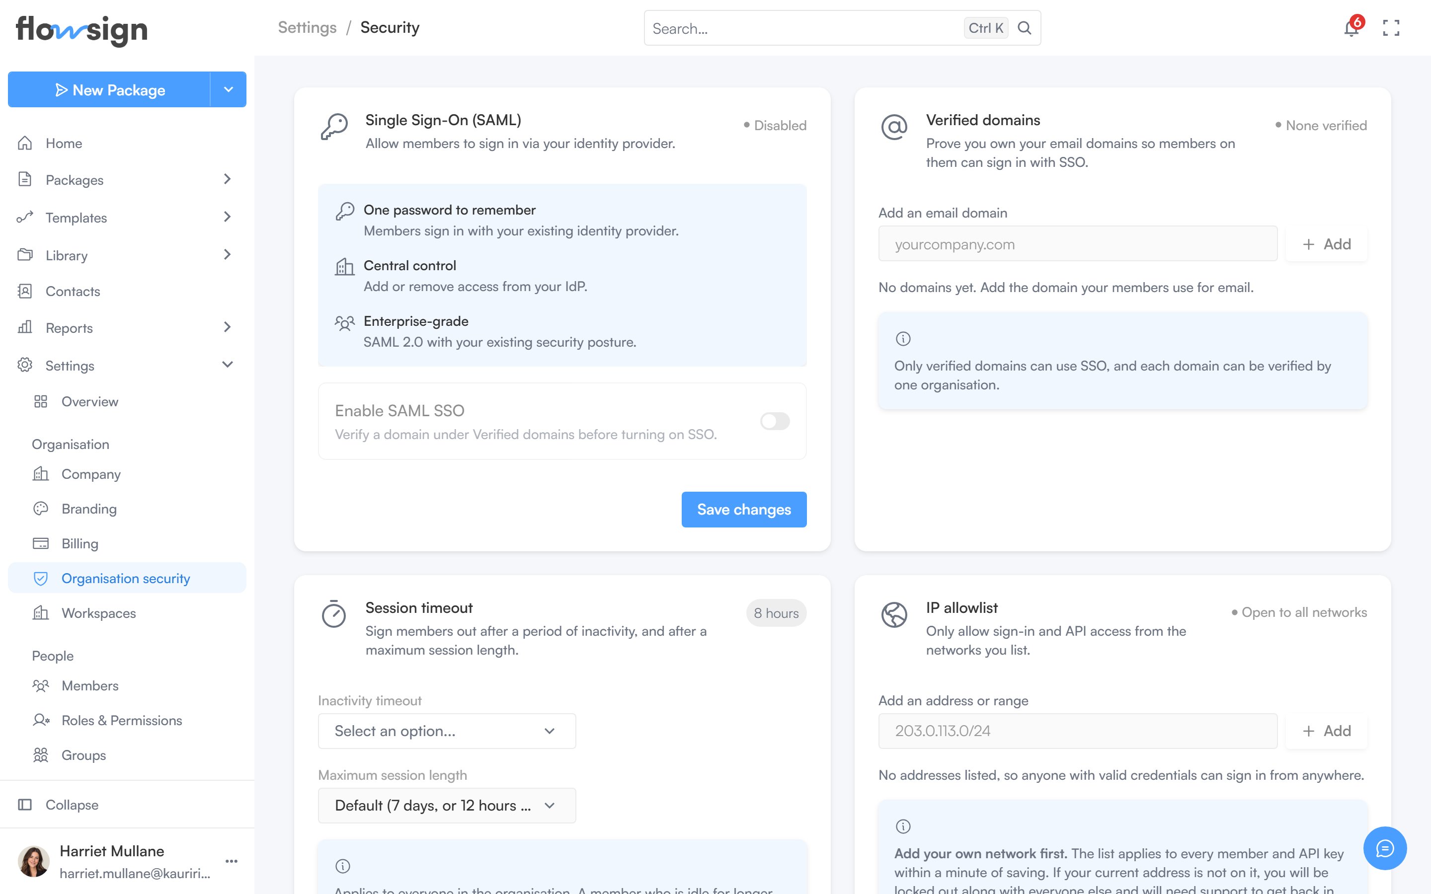The width and height of the screenshot is (1431, 894).
Task: Click the One password key icon
Action: tap(345, 211)
